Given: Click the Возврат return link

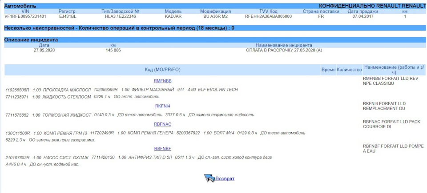Looking at the screenshot, I should (x=225, y=179).
